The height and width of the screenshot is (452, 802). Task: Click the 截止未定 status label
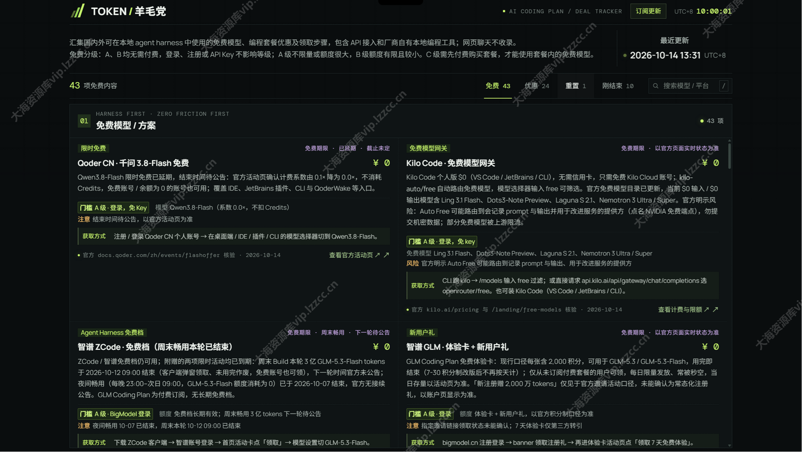point(378,148)
